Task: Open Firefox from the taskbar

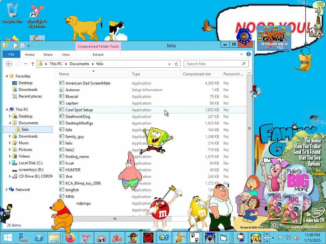Action: pos(70,238)
